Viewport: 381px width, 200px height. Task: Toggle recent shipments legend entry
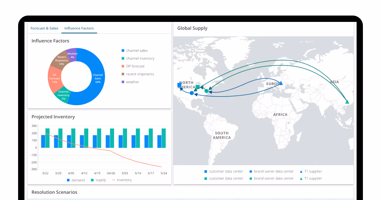point(138,74)
